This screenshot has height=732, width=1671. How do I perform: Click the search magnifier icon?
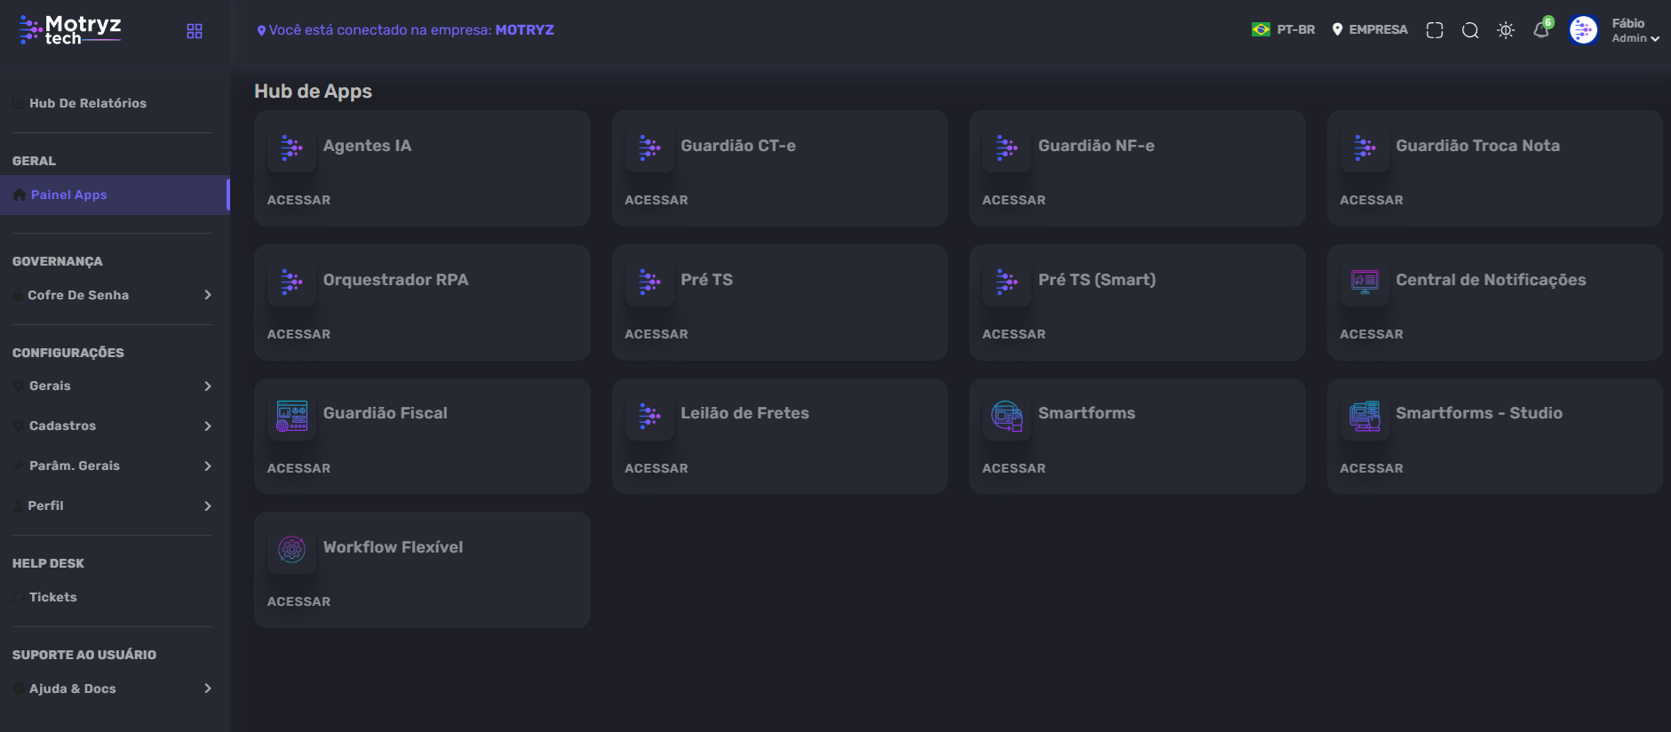1470,30
